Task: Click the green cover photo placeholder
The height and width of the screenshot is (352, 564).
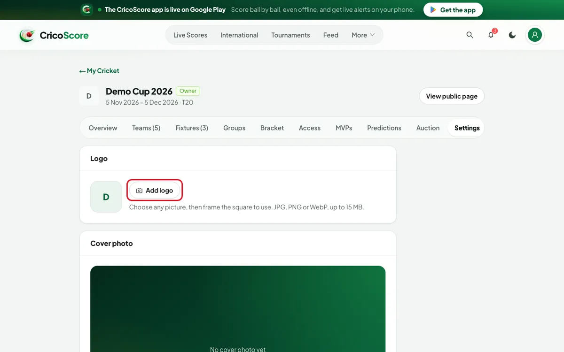Action: click(238, 309)
